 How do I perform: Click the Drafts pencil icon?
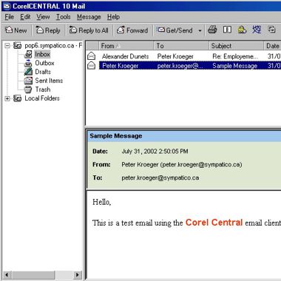(x=28, y=72)
